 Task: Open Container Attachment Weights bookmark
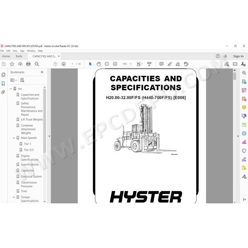pyautogui.click(x=28, y=129)
